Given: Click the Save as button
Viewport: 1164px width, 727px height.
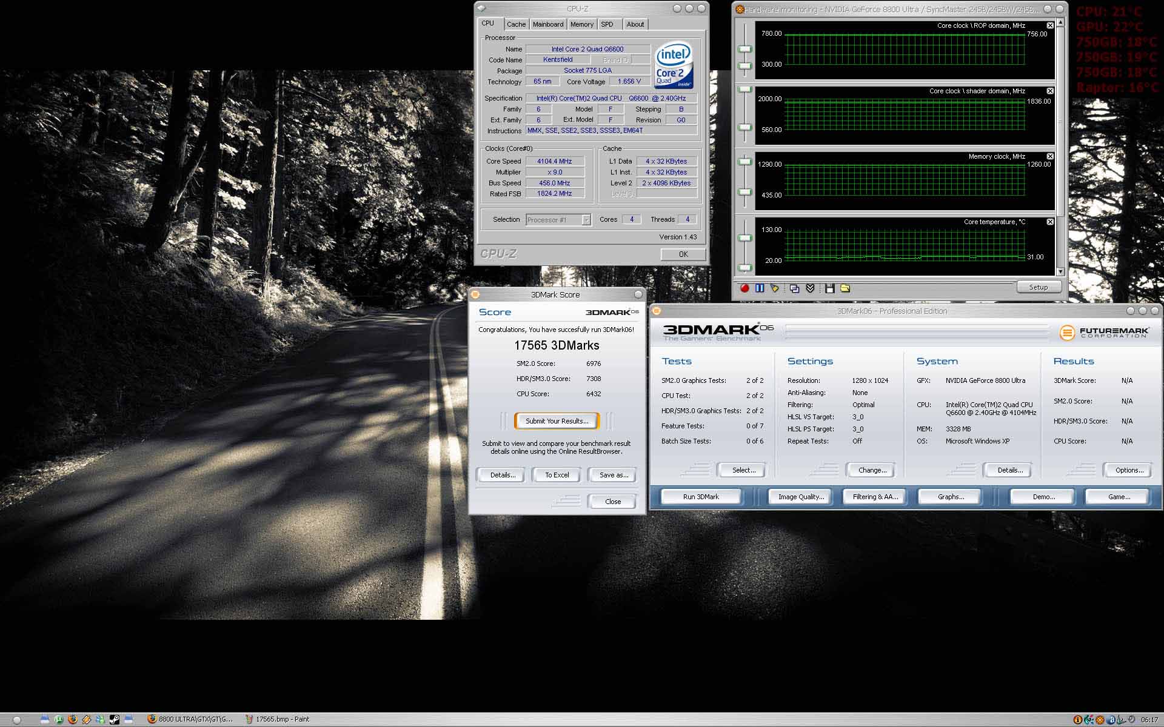Looking at the screenshot, I should (614, 475).
